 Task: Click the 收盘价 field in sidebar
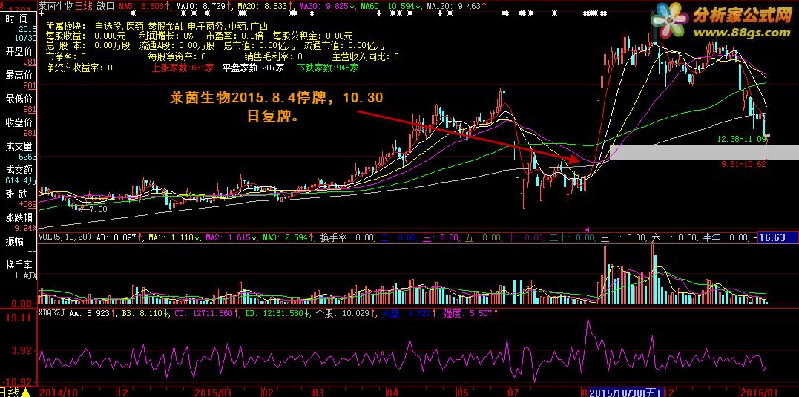point(19,122)
